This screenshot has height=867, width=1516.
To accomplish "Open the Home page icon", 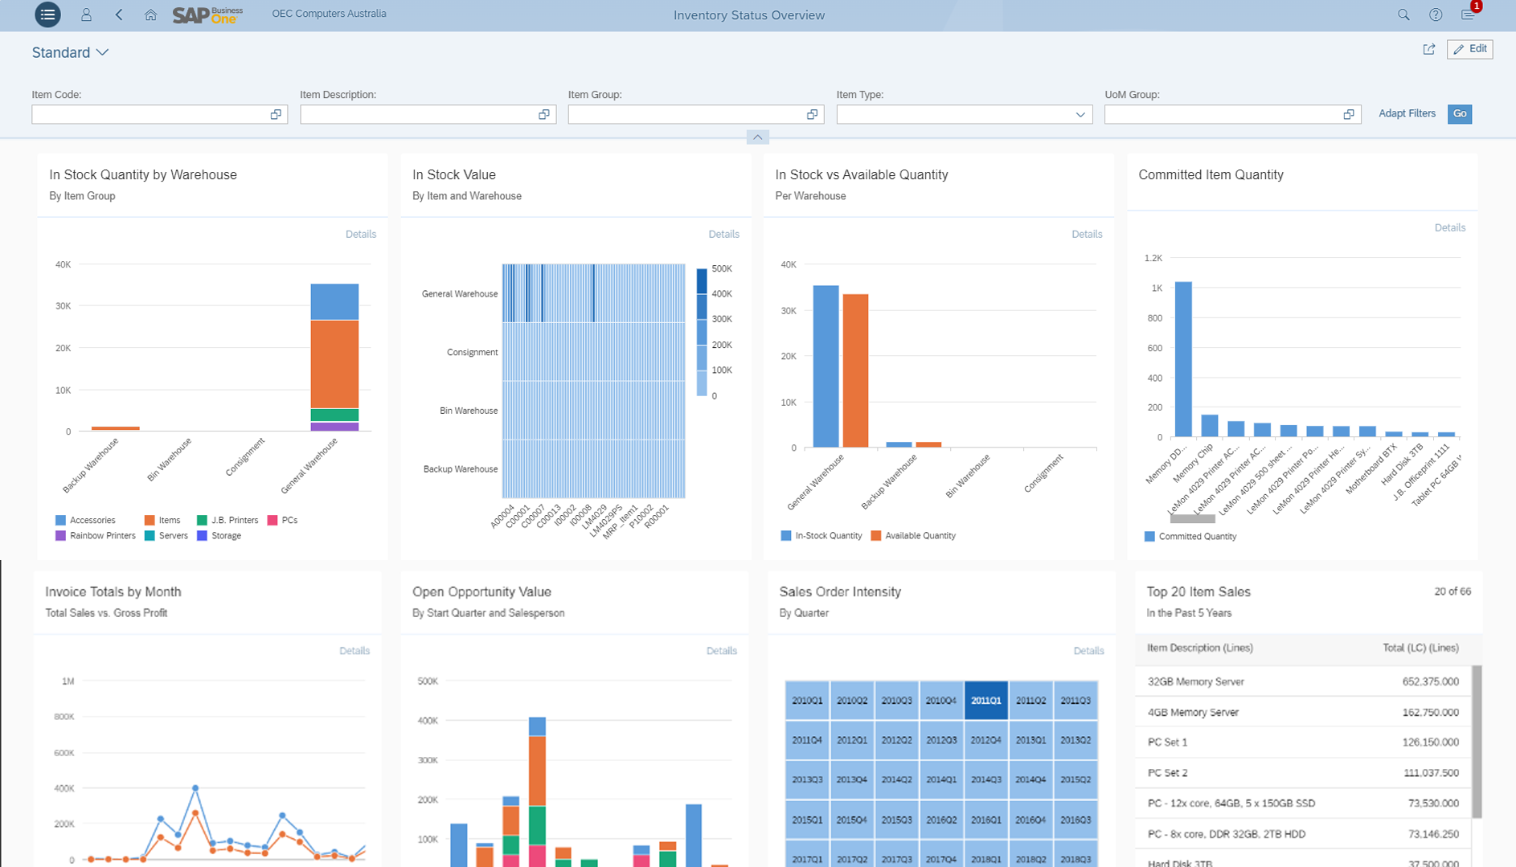I will tap(150, 14).
